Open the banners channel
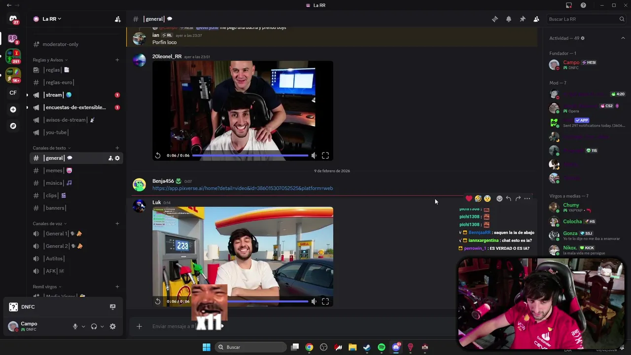This screenshot has height=355, width=631. pyautogui.click(x=75, y=208)
